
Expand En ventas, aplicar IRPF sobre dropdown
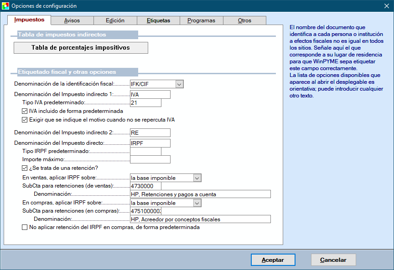(x=197, y=178)
